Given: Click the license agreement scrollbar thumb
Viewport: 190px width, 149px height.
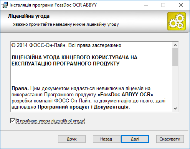Looking at the screenshot, I should tap(175, 57).
